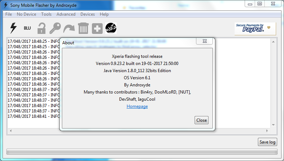This screenshot has width=284, height=161.
Task: Open the Tools menu
Action: 46,14
